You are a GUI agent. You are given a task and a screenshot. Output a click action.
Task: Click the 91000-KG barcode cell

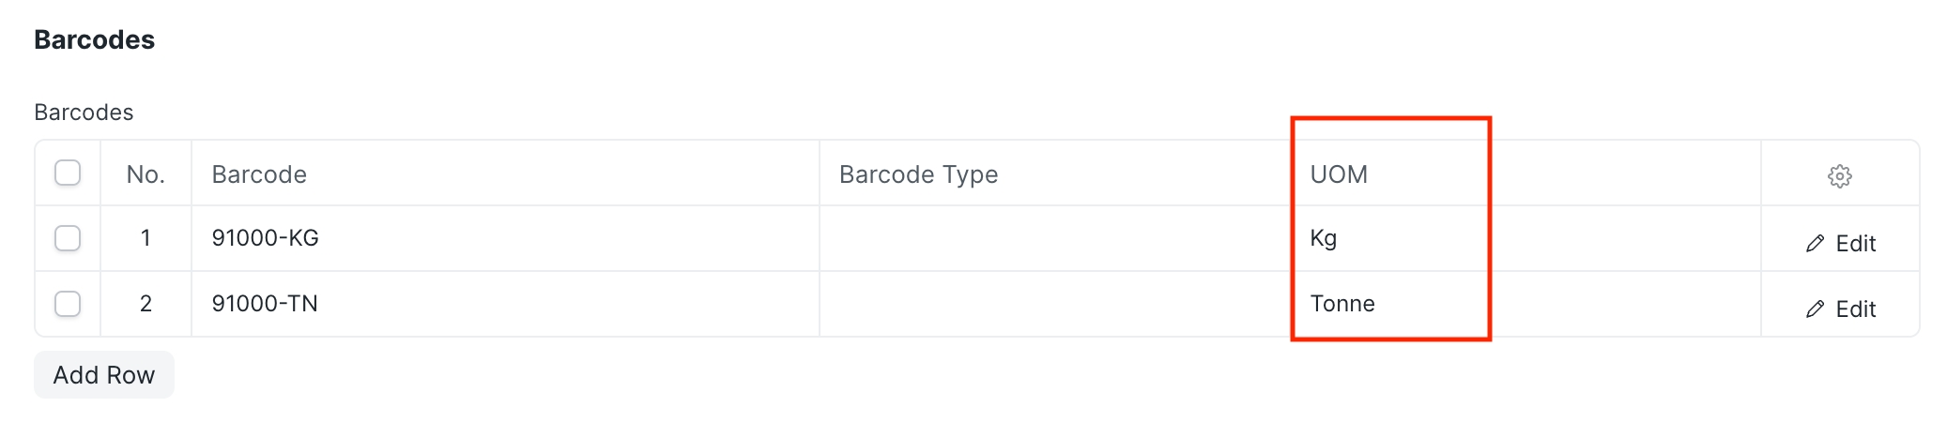(x=266, y=238)
